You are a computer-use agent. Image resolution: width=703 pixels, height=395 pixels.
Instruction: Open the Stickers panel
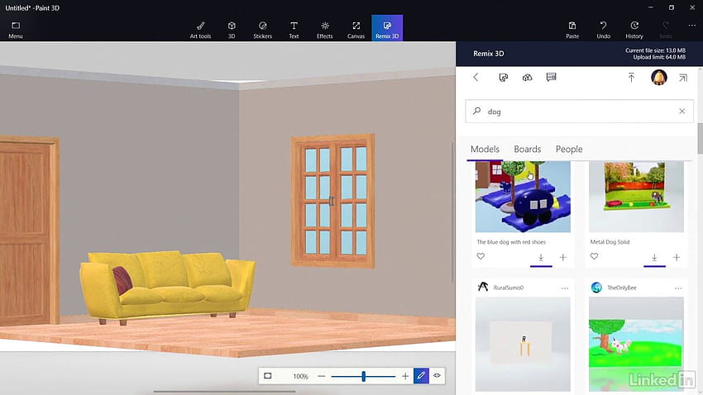tap(262, 30)
